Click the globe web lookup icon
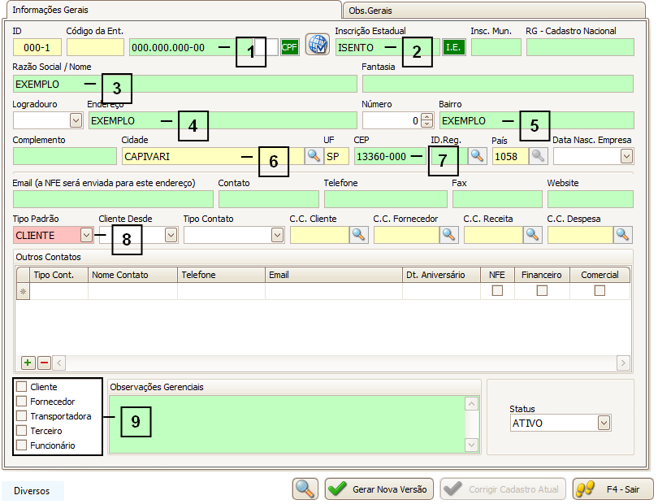 (317, 46)
